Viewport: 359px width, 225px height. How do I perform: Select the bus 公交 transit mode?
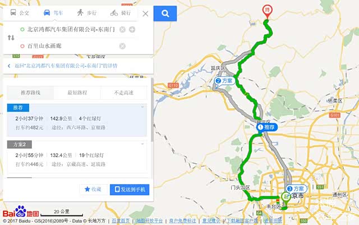[x=20, y=13]
